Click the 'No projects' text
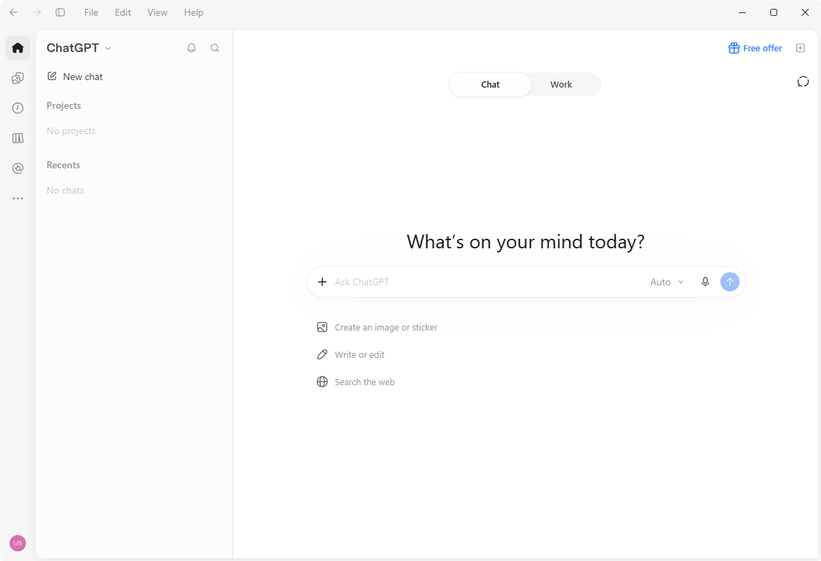Screen dimensions: 821x561 tap(71, 131)
